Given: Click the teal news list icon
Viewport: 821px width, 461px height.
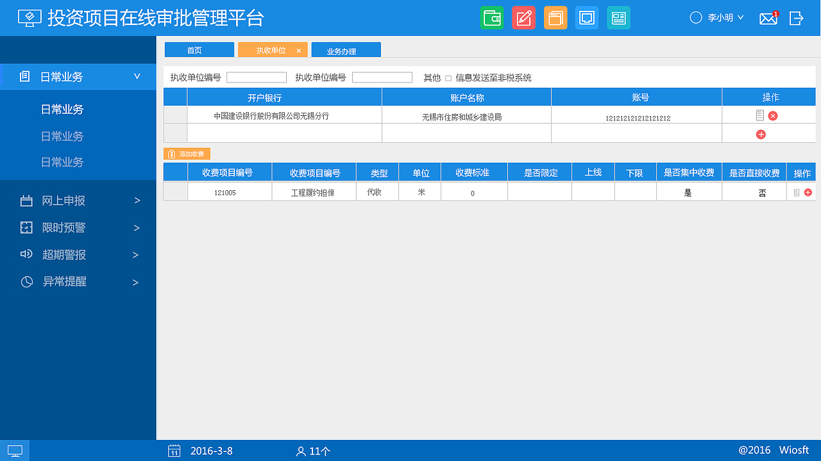Looking at the screenshot, I should tap(618, 18).
